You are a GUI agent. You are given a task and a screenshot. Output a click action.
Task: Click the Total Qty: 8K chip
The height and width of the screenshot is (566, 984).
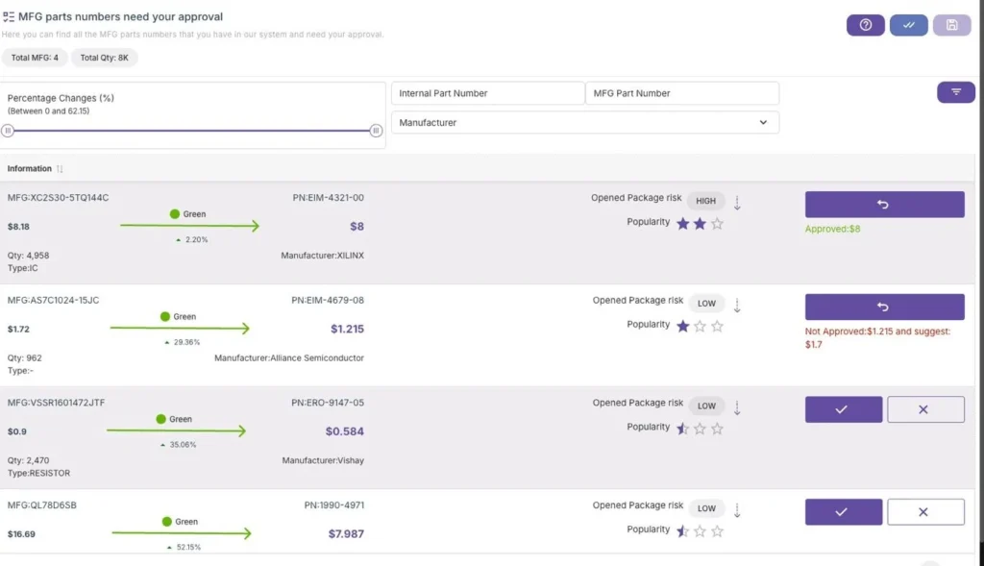click(104, 58)
